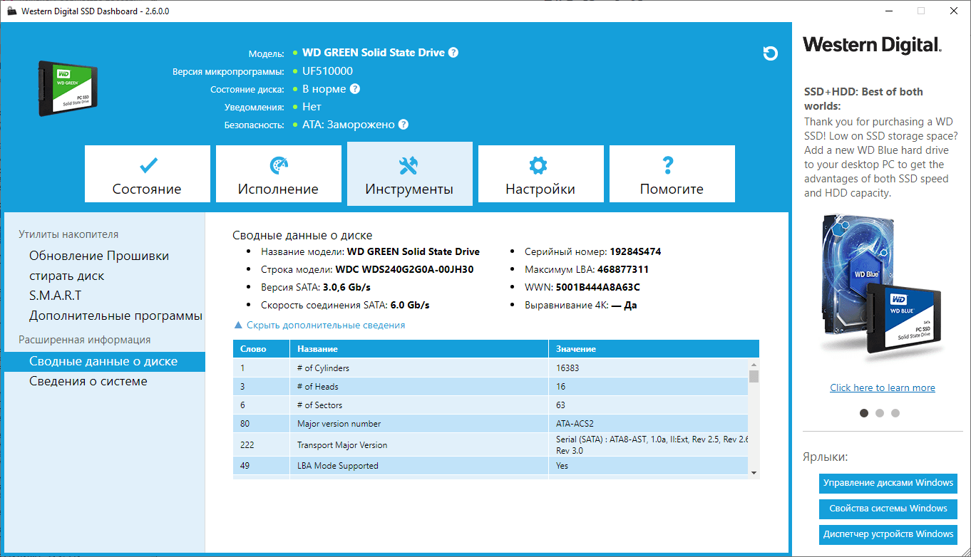Click the «# of Sectors» row name
Viewport: 971px width, 557px height.
(x=319, y=405)
